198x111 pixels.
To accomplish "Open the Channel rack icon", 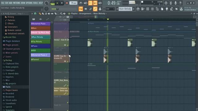I will [x=148, y=9].
